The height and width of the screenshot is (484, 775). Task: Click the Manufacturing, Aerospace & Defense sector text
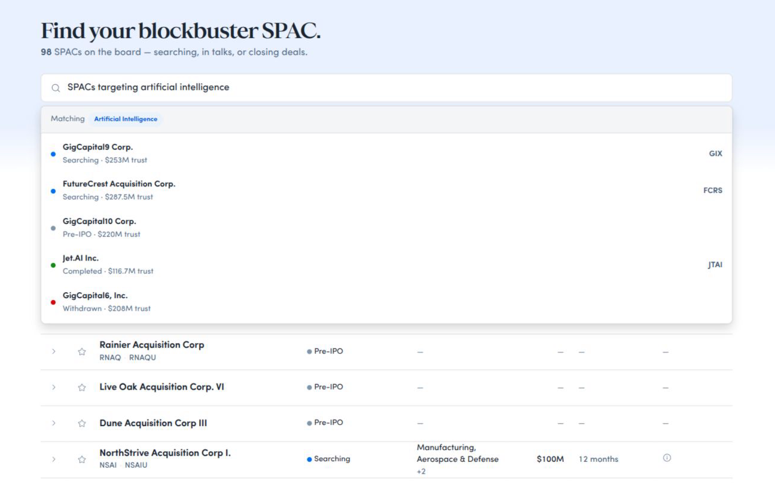(457, 453)
